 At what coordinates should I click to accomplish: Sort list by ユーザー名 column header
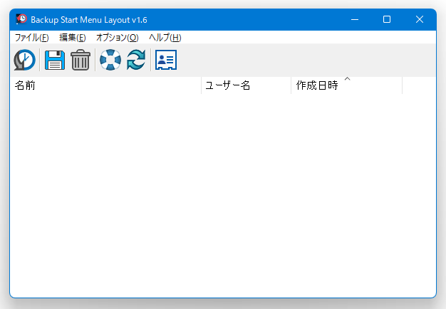pos(246,85)
